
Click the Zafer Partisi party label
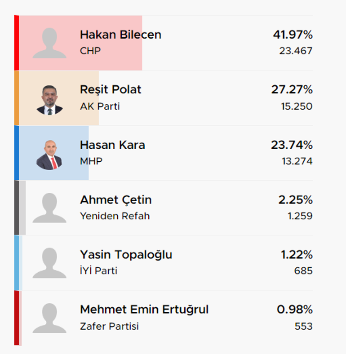pyautogui.click(x=109, y=327)
